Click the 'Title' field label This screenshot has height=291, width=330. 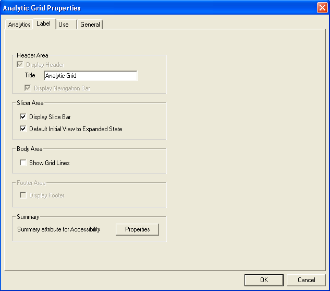(30, 75)
